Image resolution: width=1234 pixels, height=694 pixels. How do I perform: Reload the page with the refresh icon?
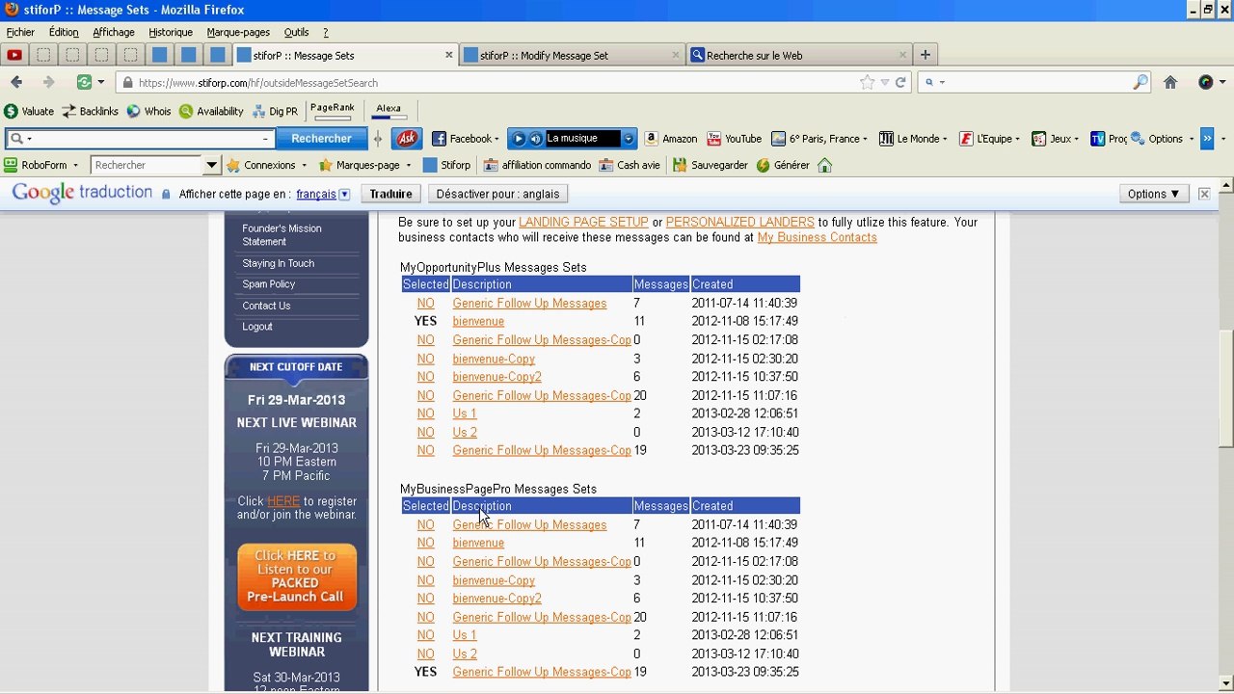click(900, 83)
